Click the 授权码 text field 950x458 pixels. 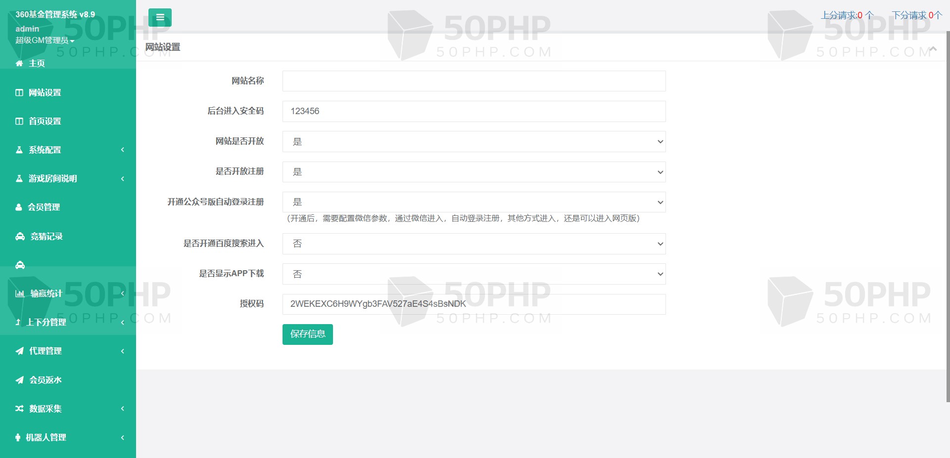[474, 304]
